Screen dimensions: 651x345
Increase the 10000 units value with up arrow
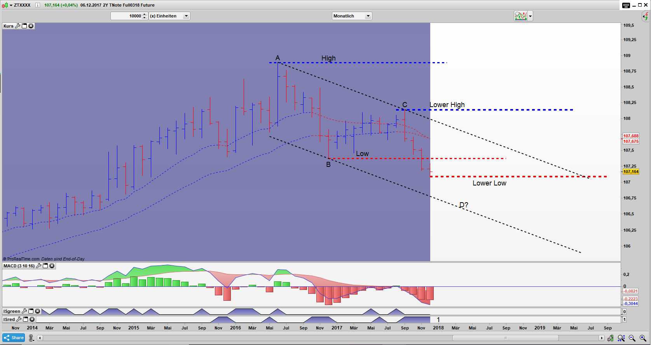tap(145, 14)
